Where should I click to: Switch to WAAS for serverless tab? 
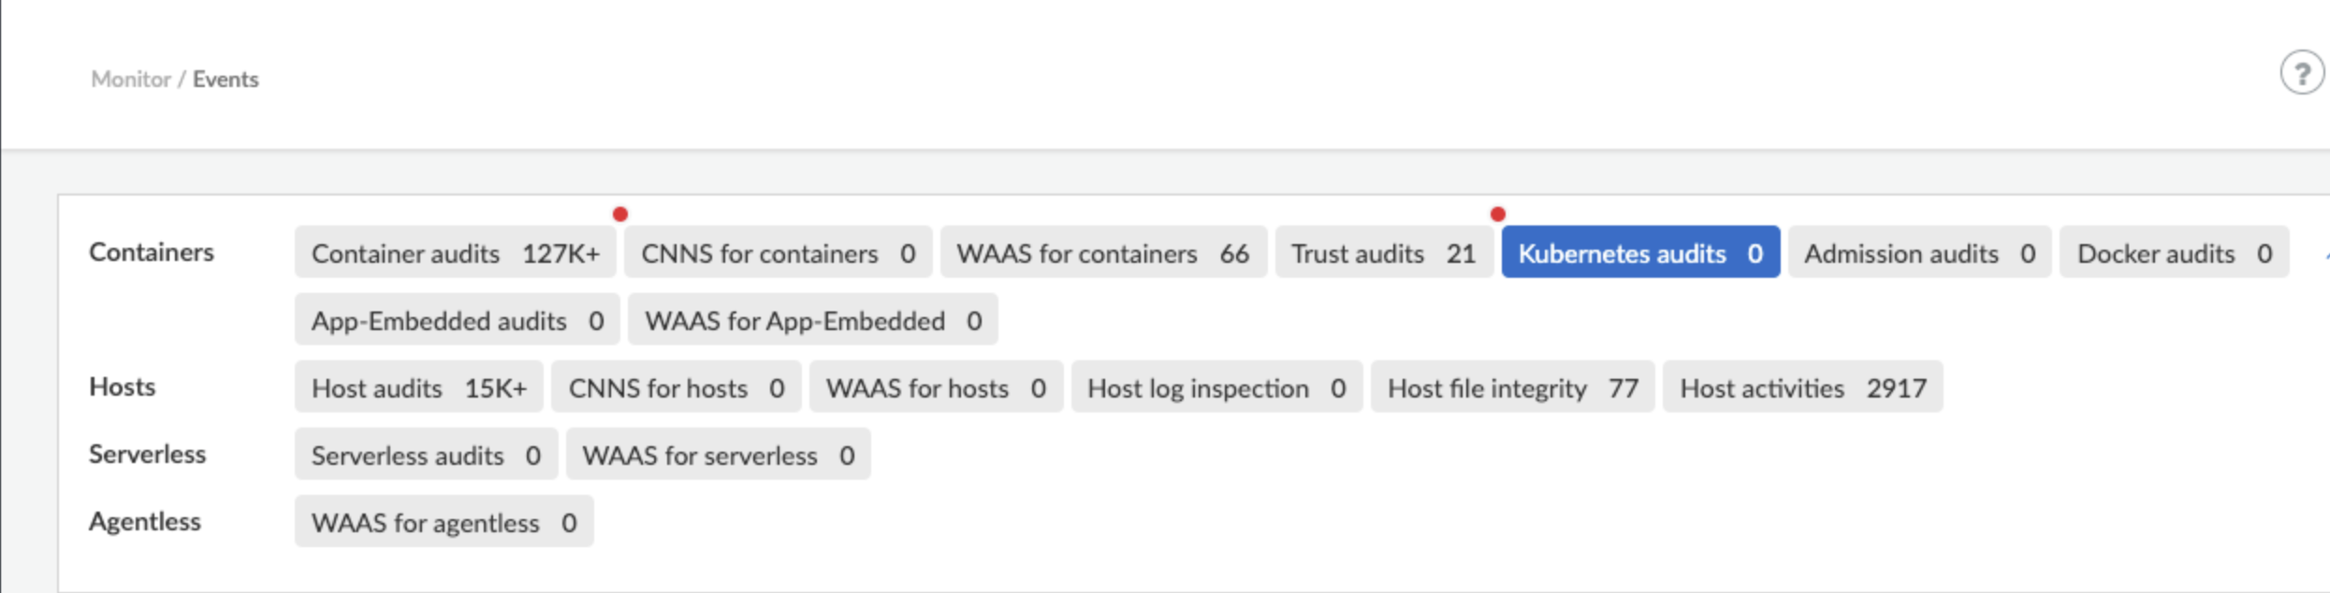click(718, 456)
